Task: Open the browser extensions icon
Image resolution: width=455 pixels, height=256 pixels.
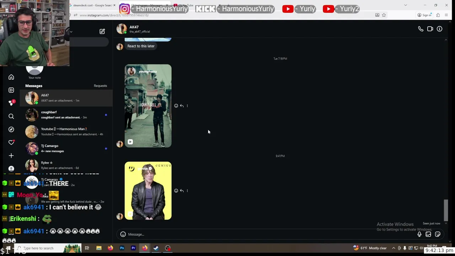Action: coord(438,15)
